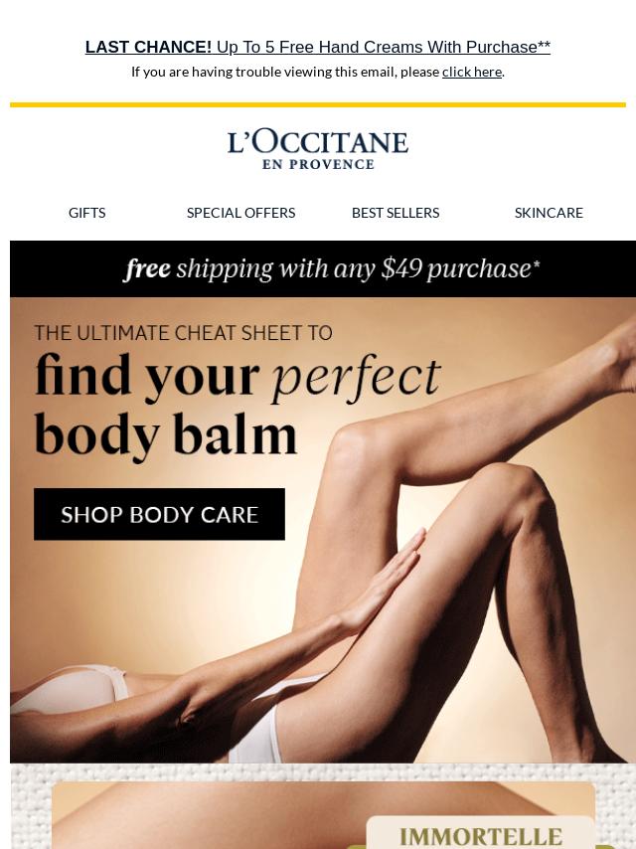Image resolution: width=636 pixels, height=849 pixels.
Task: Open the L'Occitane En Provence logo
Action: 318,149
